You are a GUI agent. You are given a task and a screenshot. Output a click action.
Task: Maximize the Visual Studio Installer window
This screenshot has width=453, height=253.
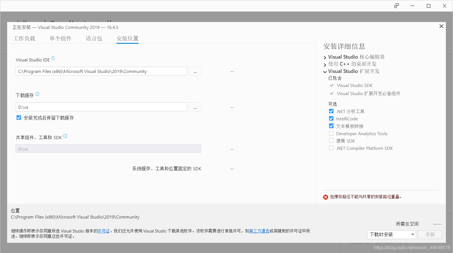(429, 6)
